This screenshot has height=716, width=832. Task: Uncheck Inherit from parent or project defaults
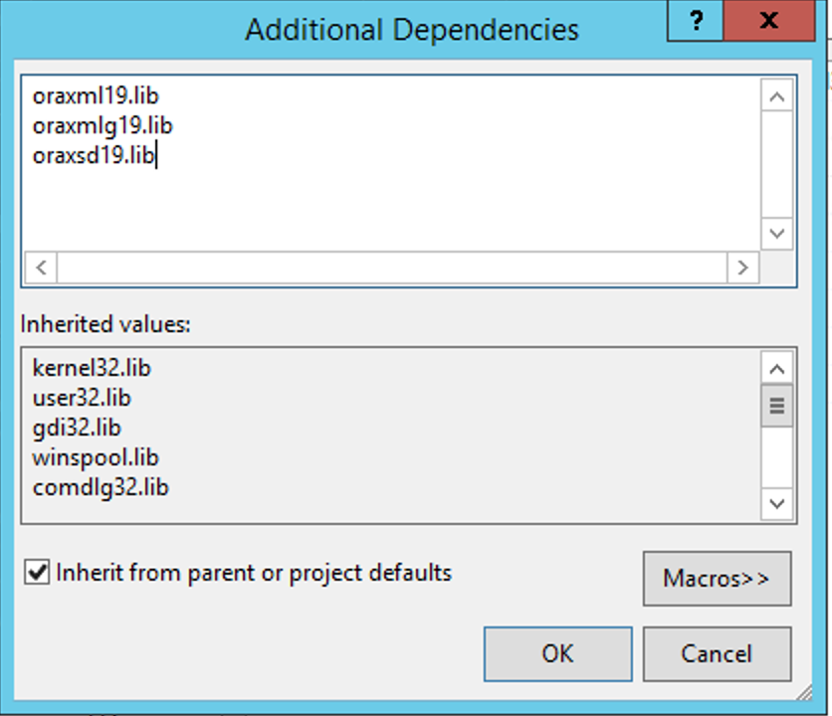[x=37, y=573]
